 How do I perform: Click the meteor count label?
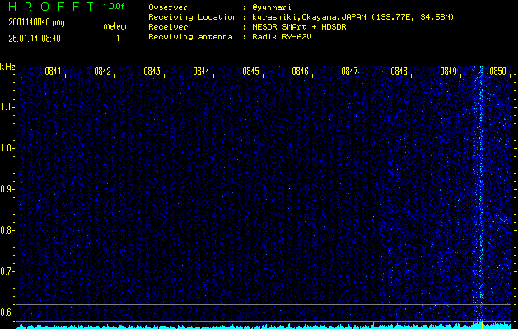(114, 26)
